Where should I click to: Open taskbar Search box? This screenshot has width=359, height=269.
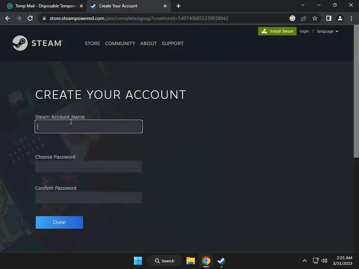164,261
